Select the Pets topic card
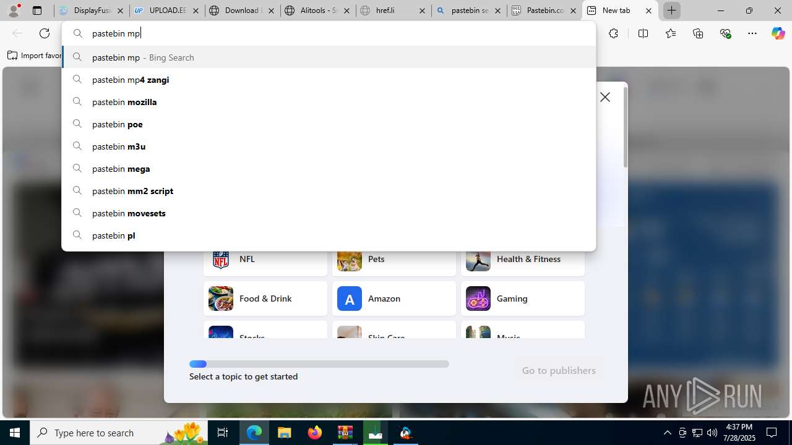The image size is (792, 445). (x=394, y=262)
